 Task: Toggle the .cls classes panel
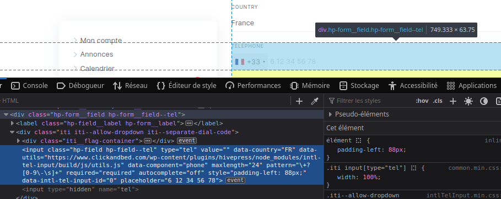point(438,101)
